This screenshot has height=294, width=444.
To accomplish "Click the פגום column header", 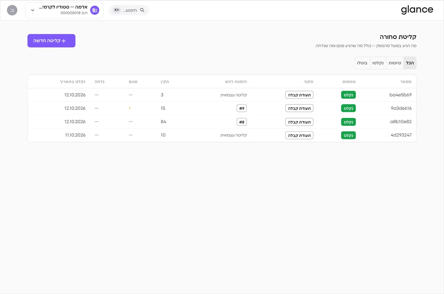I will tap(133, 82).
